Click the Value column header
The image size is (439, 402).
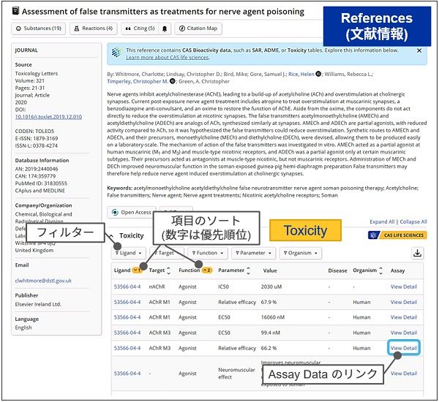click(270, 270)
